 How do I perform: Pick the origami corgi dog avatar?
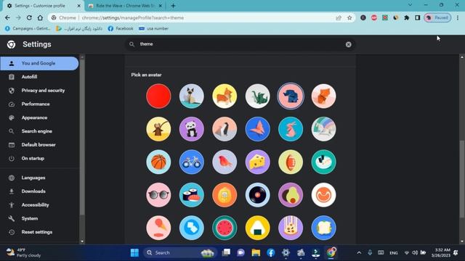pos(225,96)
